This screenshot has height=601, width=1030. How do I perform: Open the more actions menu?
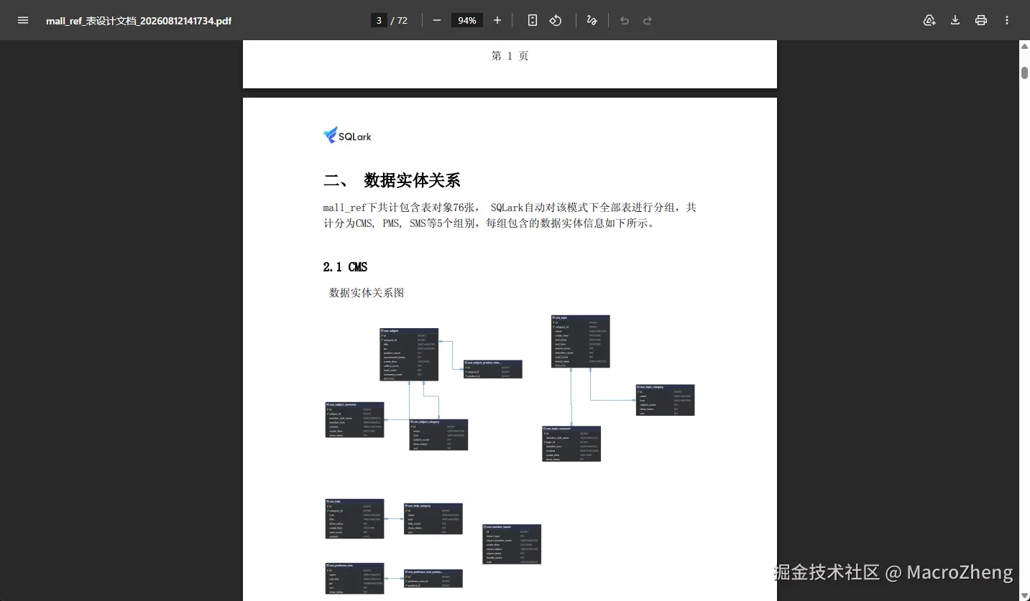(x=1007, y=20)
